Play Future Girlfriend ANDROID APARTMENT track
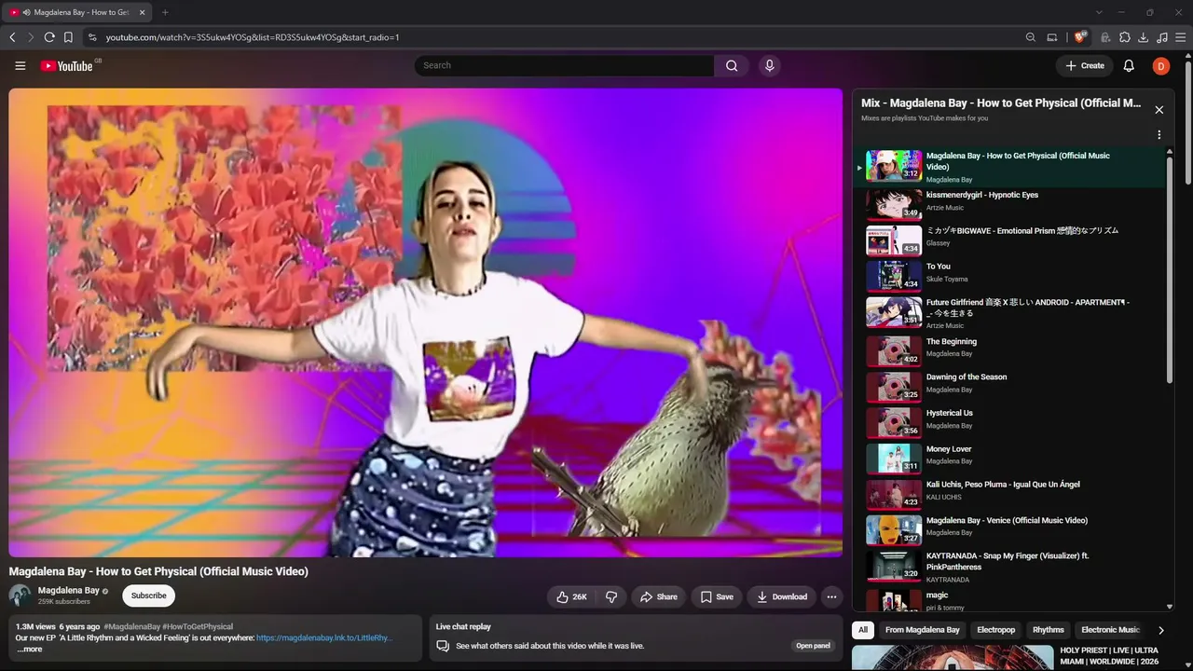1193x671 pixels. pos(1010,312)
